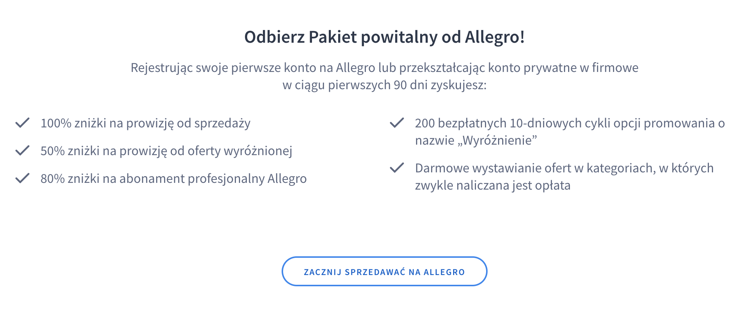
Task: Click checkmark beside Darmowe wystawianie ofert
Action: [397, 168]
